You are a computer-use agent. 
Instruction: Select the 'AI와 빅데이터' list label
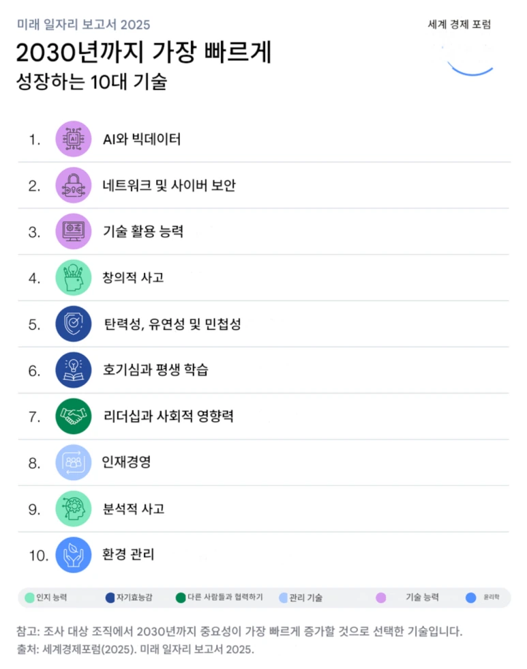point(142,139)
